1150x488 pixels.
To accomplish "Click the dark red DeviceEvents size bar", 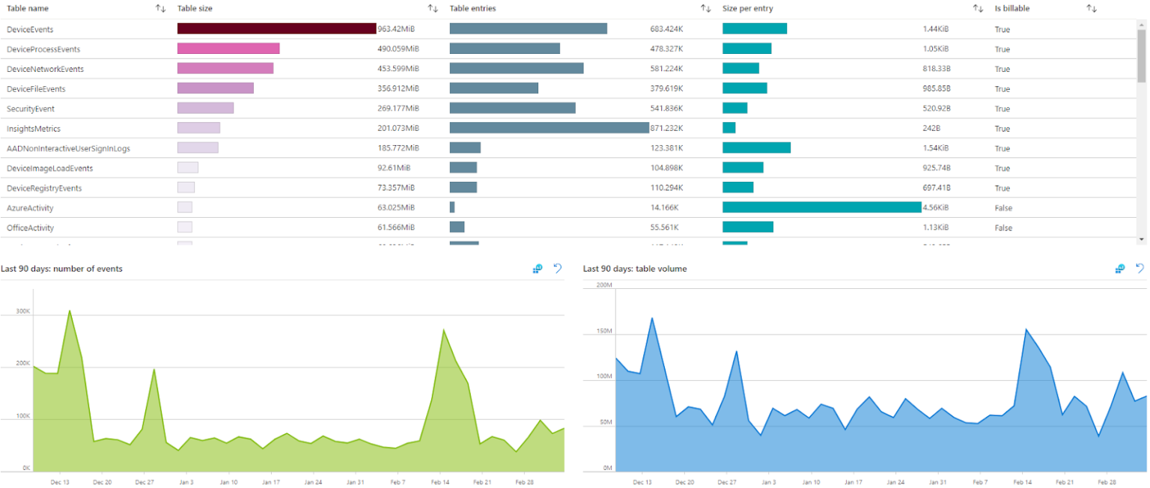I will (276, 28).
